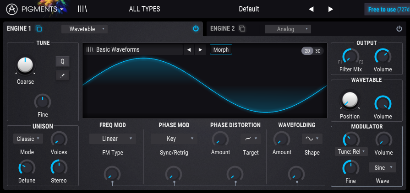Click the Q quantize tune button
The height and width of the screenshot is (193, 410).
(62, 62)
